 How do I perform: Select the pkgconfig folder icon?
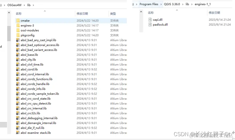[18, 35]
